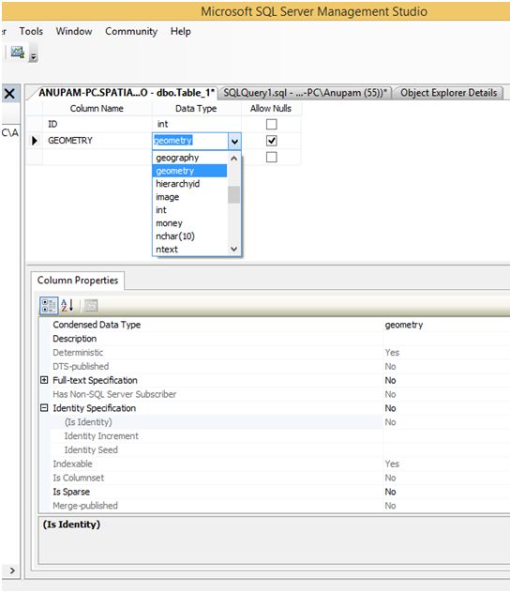This screenshot has width=510, height=593.
Task: Click the Column Name header
Action: (97, 109)
